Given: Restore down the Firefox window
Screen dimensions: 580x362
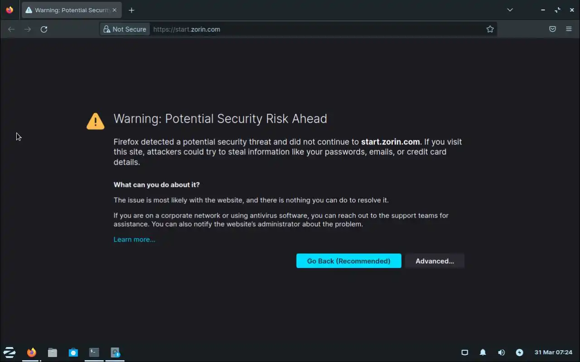Looking at the screenshot, I should pyautogui.click(x=557, y=10).
